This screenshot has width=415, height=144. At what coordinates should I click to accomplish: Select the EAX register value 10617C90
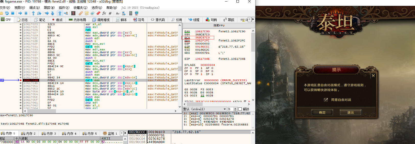click(x=202, y=32)
